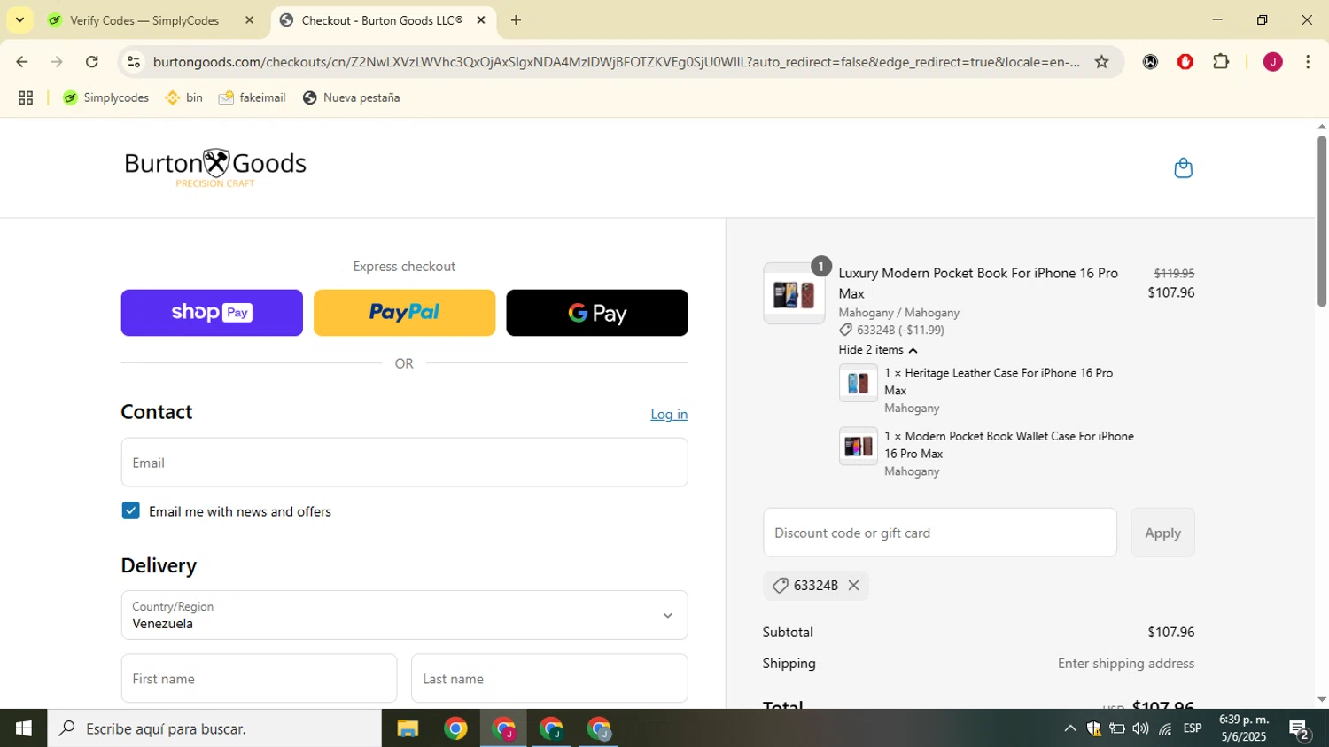
Task: Click the Subtotal $107.96 amount
Action: (1170, 632)
